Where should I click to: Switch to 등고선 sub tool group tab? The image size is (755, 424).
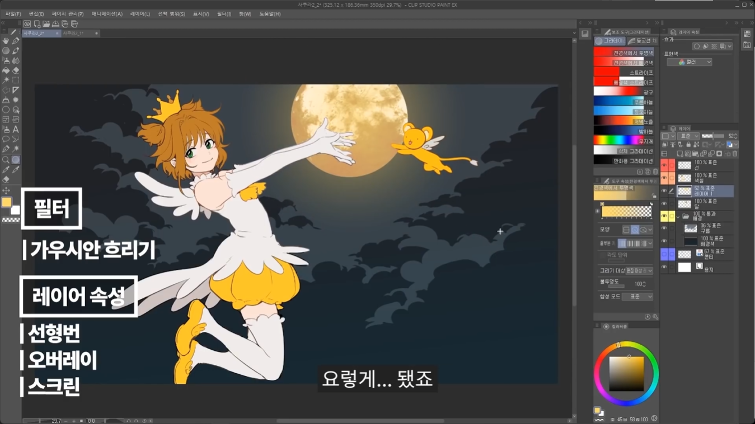(643, 41)
